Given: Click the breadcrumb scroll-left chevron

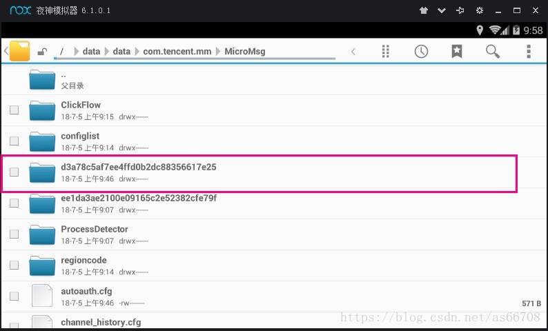Looking at the screenshot, I should [353, 52].
